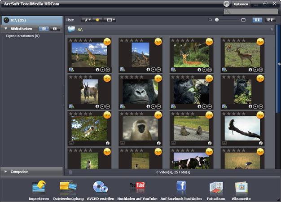This screenshot has height=202, width=281.
Task: Open the Albumseite creator
Action: click(241, 190)
